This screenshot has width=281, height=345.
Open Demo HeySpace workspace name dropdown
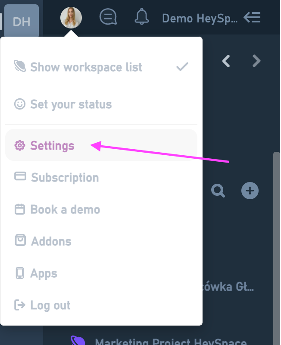200,18
